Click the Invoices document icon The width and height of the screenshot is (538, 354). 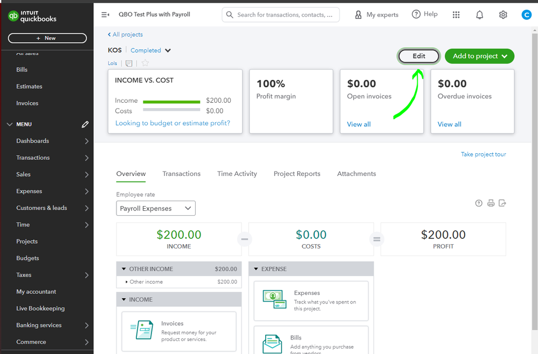tap(141, 330)
